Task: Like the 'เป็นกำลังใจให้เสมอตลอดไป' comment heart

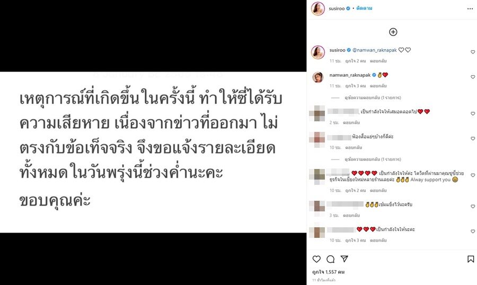Action: (473, 113)
